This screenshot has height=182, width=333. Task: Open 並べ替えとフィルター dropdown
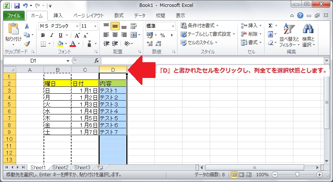(x=289, y=35)
